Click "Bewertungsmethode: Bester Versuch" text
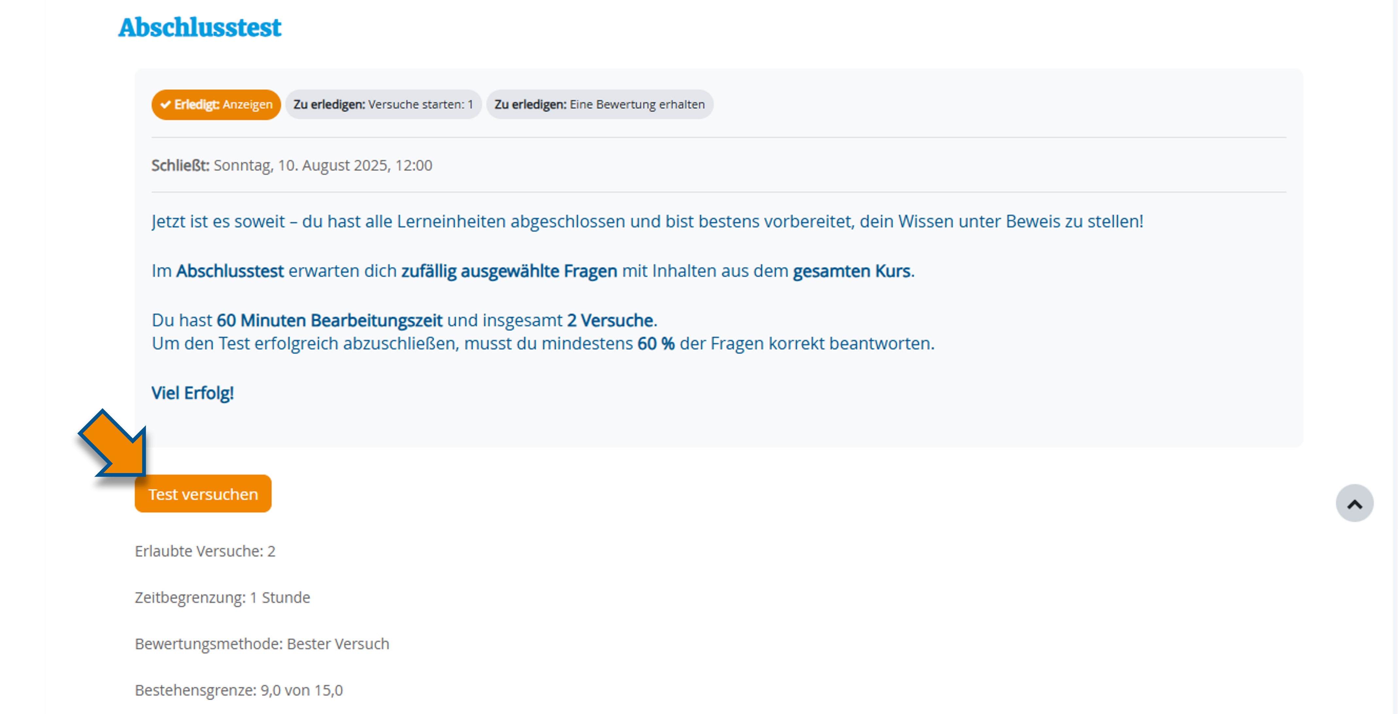Screen dimensions: 1398x714 tap(262, 643)
